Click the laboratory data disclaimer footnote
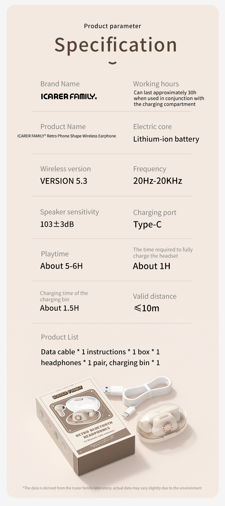The height and width of the screenshot is (506, 225). pyautogui.click(x=112, y=488)
